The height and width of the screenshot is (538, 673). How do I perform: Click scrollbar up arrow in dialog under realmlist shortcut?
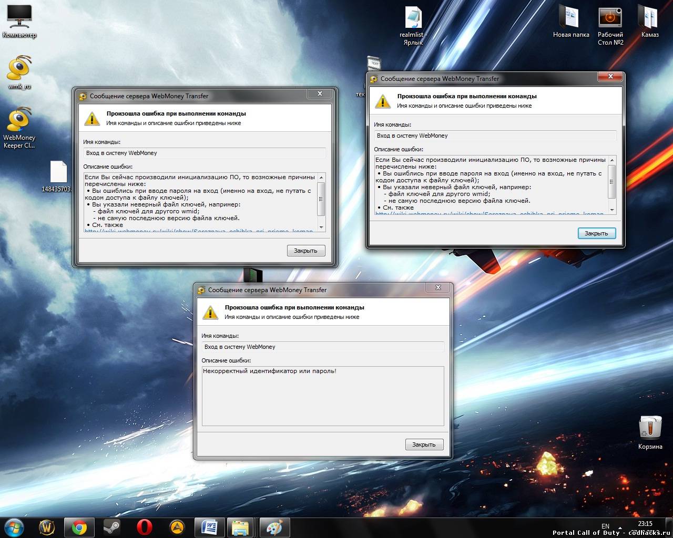pyautogui.click(x=611, y=160)
